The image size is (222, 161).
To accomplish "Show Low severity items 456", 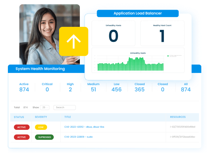I will 116,87.
